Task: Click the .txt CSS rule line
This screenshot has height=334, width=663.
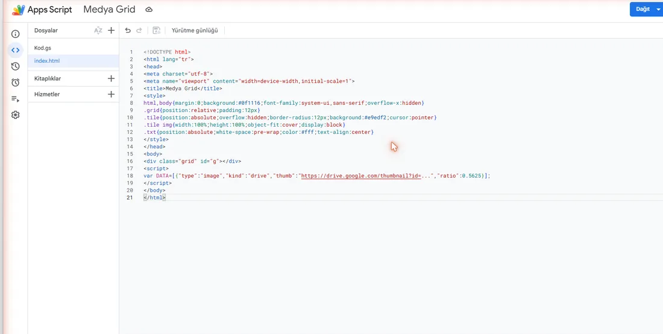Action: pos(259,132)
